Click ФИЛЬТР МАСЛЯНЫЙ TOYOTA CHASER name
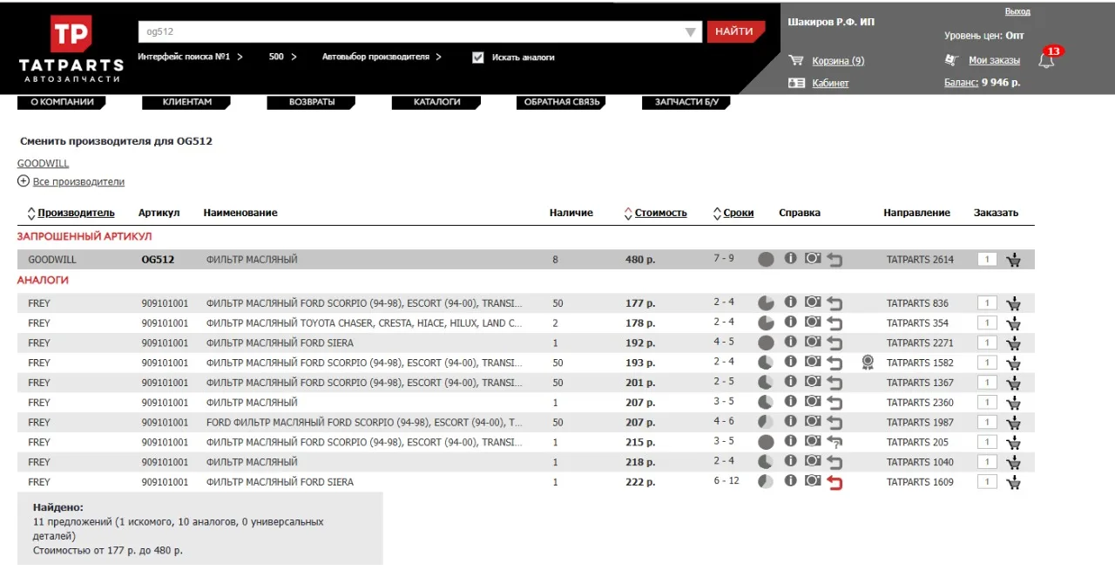Image resolution: width=1115 pixels, height=584 pixels. 364,323
